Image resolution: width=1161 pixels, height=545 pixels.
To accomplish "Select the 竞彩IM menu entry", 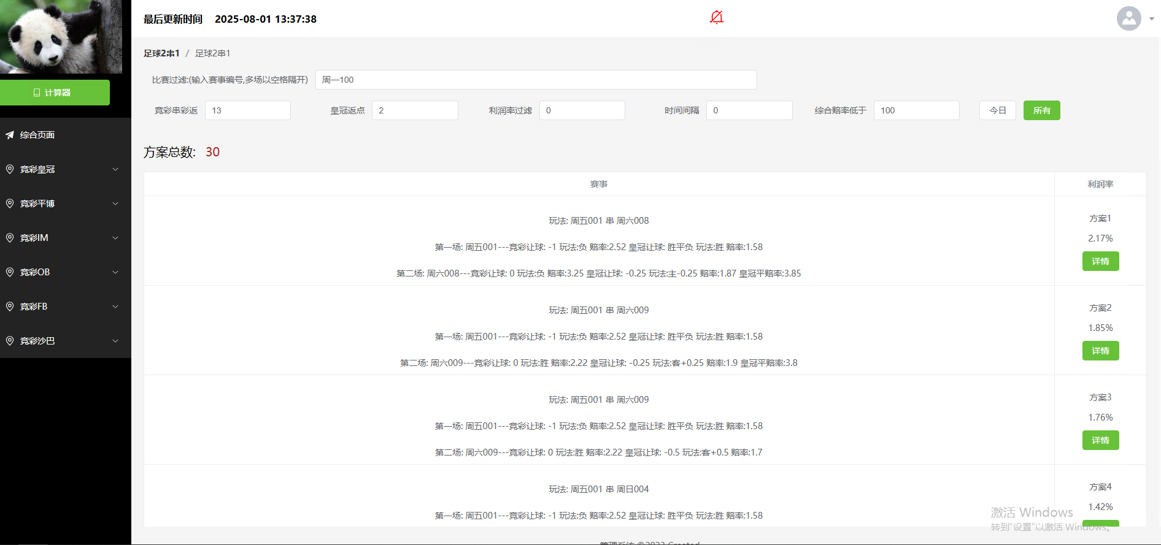I will 34,238.
